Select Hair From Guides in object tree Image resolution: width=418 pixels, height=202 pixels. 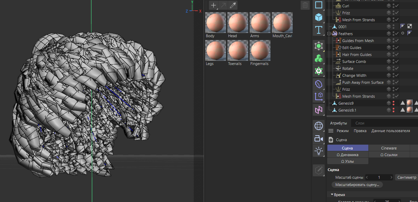(x=357, y=55)
